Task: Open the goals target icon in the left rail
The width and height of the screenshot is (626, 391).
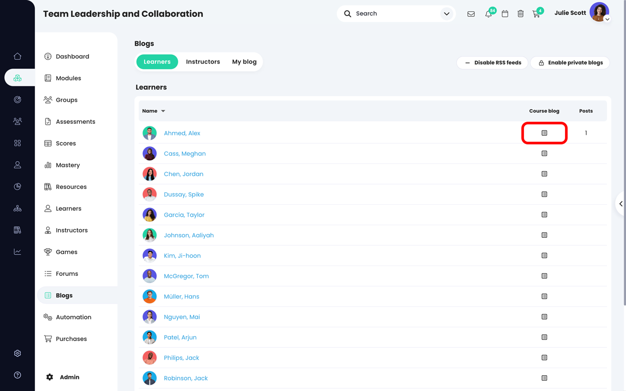Action: (x=17, y=100)
